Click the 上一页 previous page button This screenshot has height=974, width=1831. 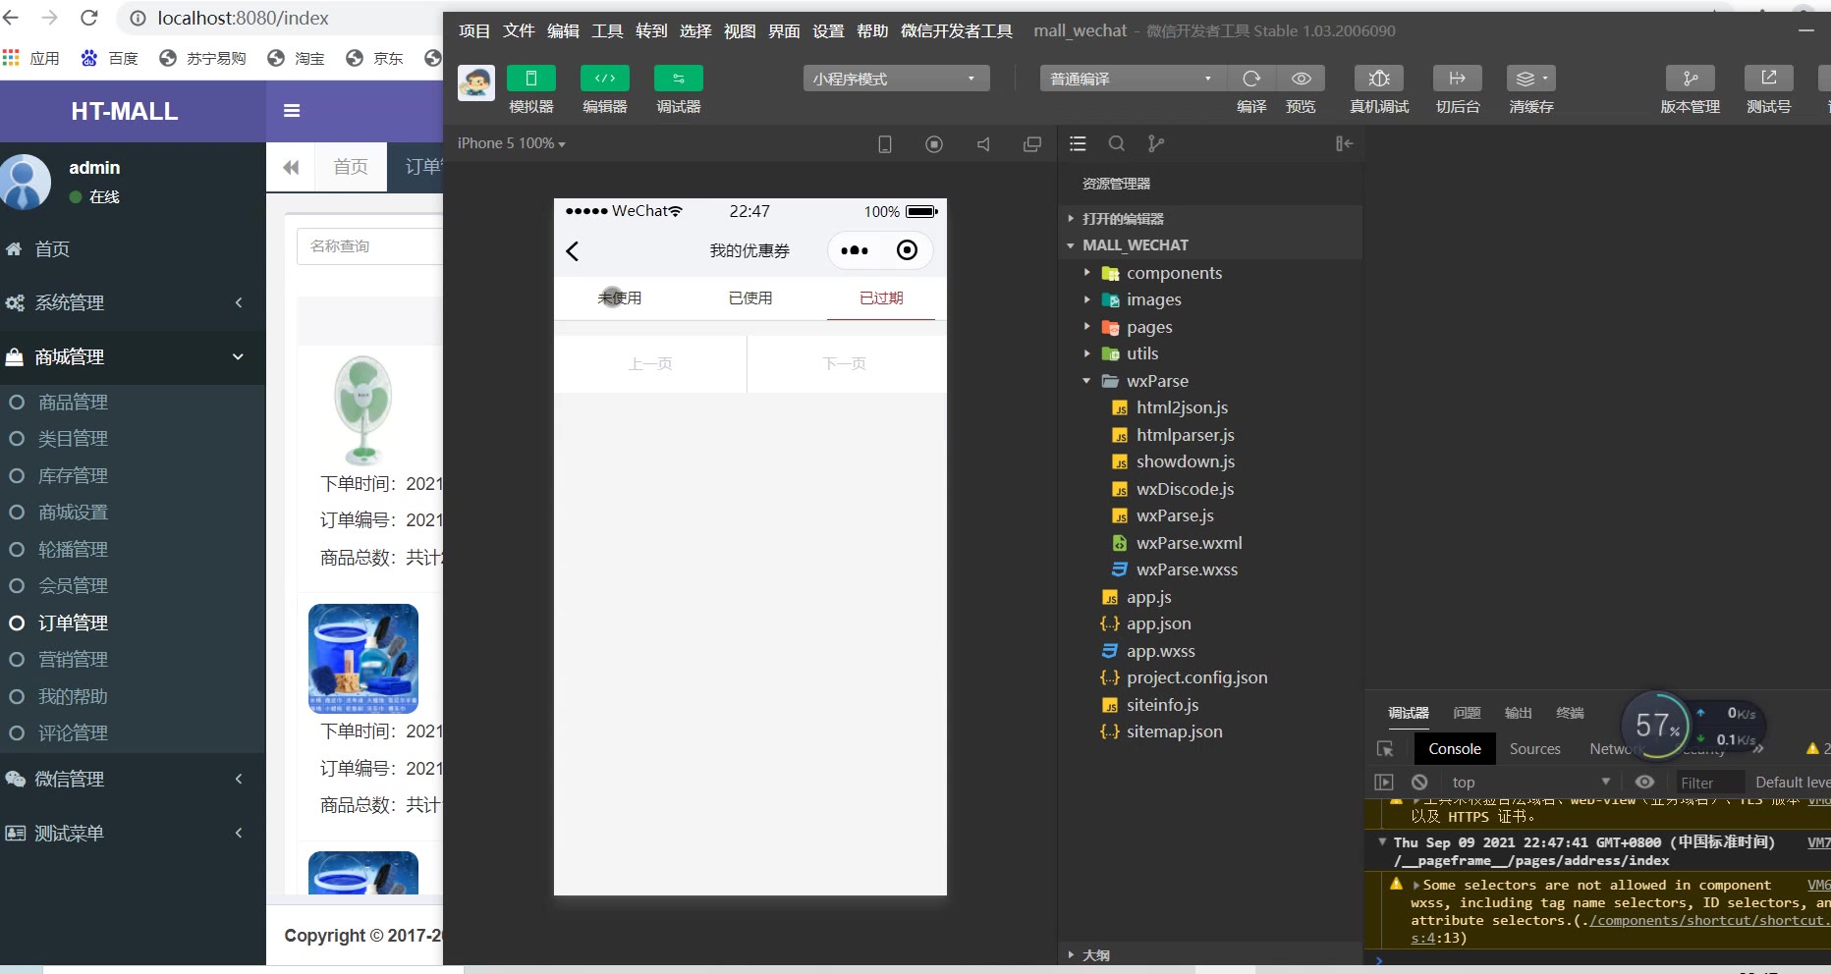(650, 364)
